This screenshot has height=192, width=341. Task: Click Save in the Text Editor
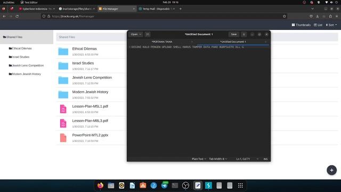point(234,34)
